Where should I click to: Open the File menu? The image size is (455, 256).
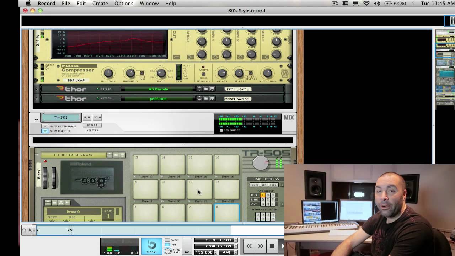point(66,4)
